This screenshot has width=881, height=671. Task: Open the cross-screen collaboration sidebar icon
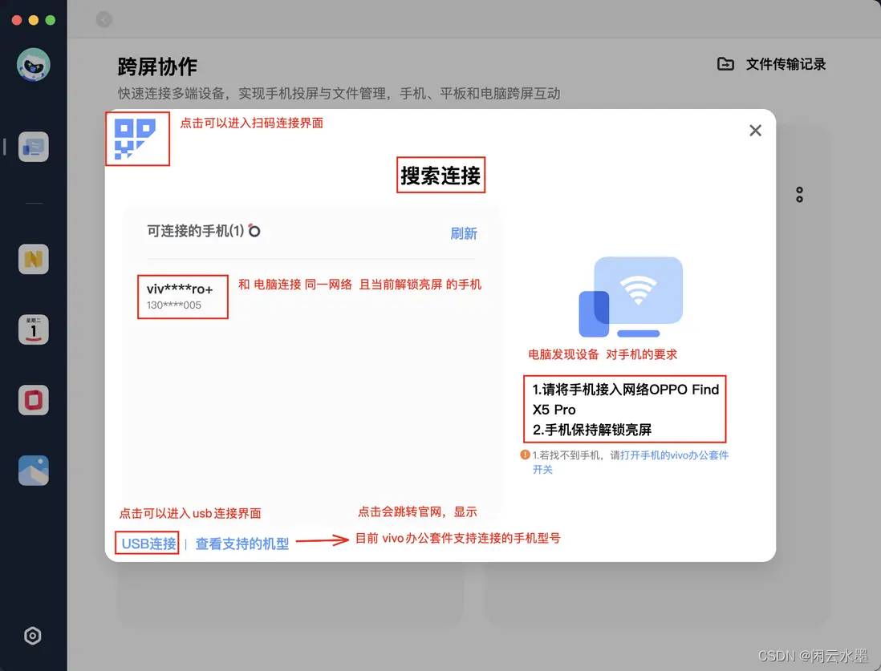[x=33, y=148]
